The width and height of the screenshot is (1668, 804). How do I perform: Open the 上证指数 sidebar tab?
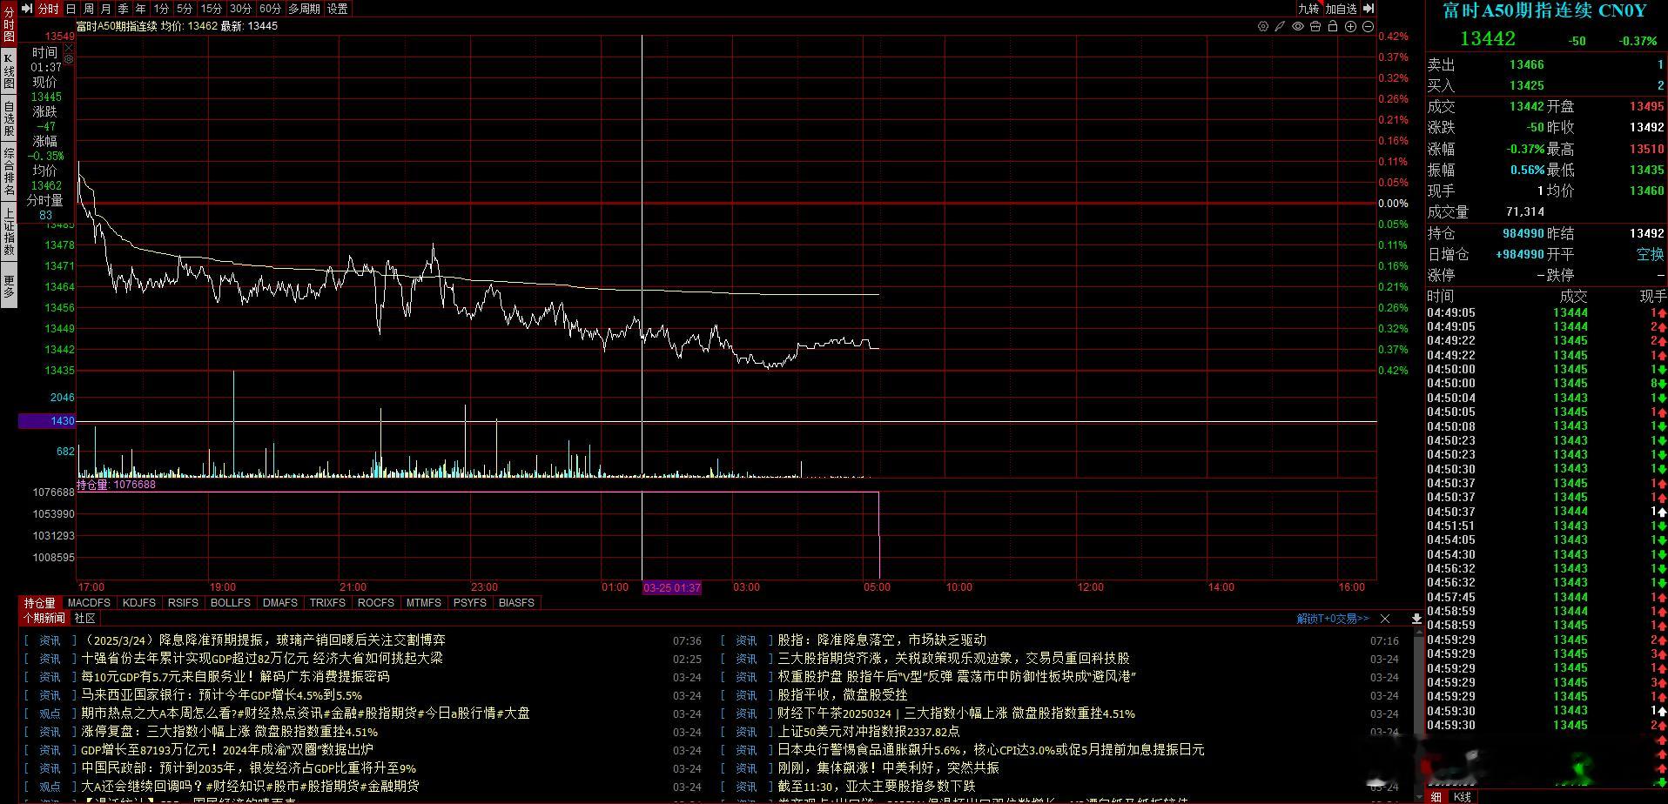click(x=9, y=231)
